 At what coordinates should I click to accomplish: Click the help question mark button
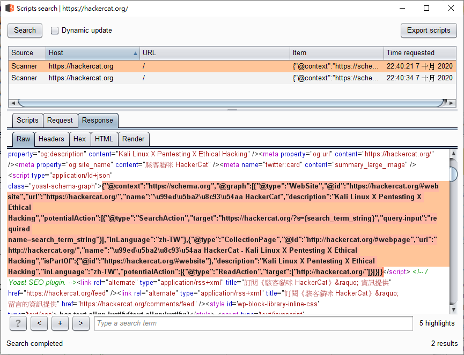click(18, 323)
